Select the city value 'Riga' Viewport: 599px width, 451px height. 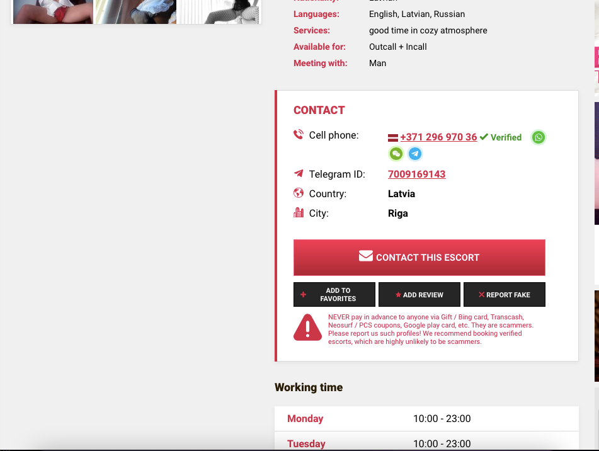click(x=398, y=214)
